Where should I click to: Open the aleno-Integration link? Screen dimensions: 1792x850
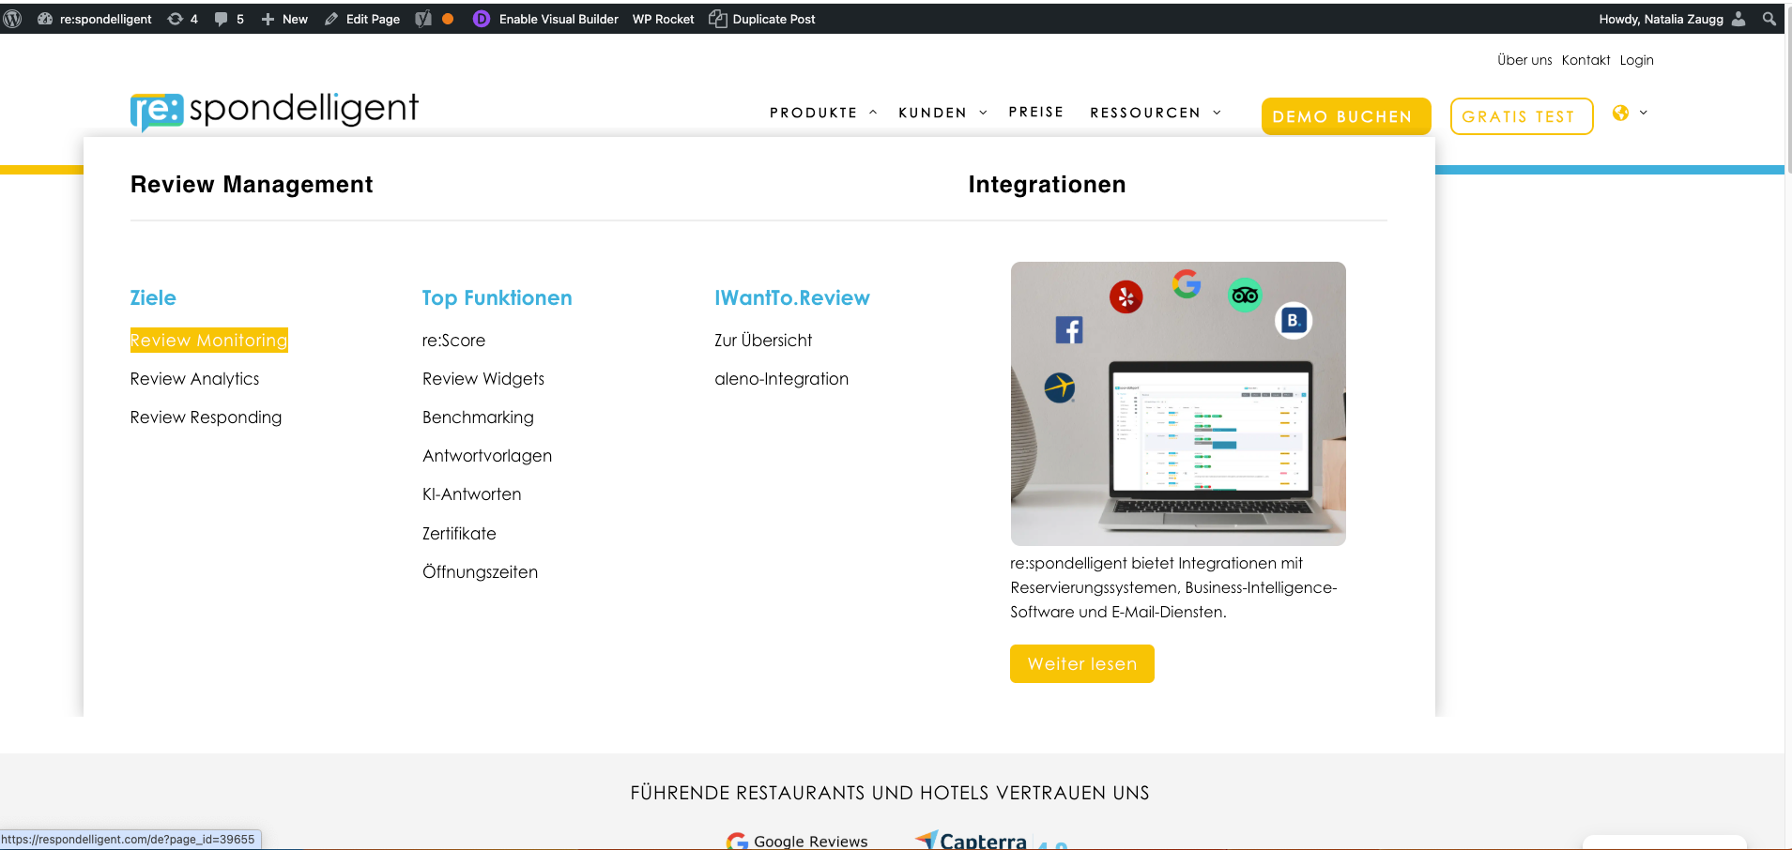coord(781,379)
